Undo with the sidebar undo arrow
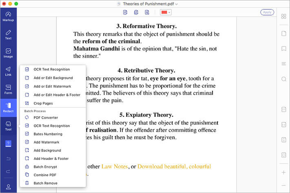The width and height of the screenshot is (290, 193). (8, 159)
